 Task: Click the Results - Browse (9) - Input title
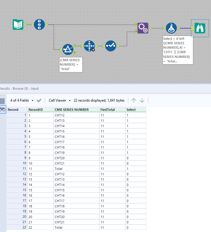click(x=19, y=89)
